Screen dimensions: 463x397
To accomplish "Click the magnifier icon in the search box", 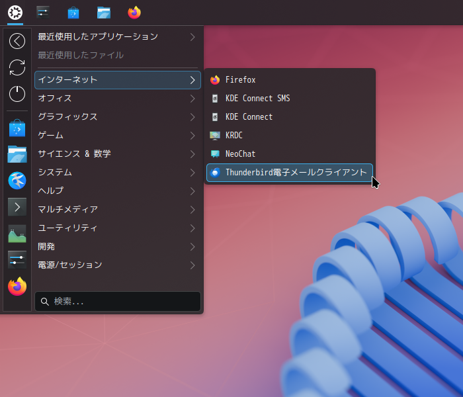I will (x=44, y=302).
